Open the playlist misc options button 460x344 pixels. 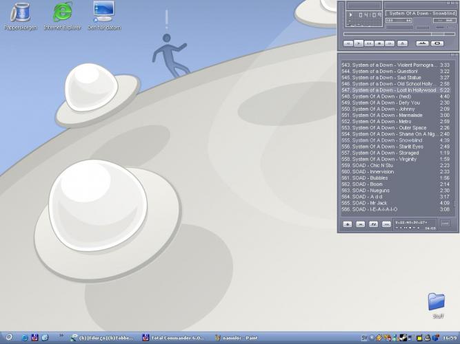[x=386, y=224]
